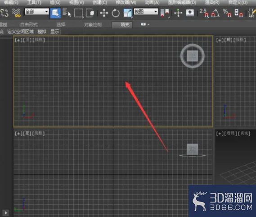
Task: Open the 动画(A) menu
Action: click(x=152, y=2)
